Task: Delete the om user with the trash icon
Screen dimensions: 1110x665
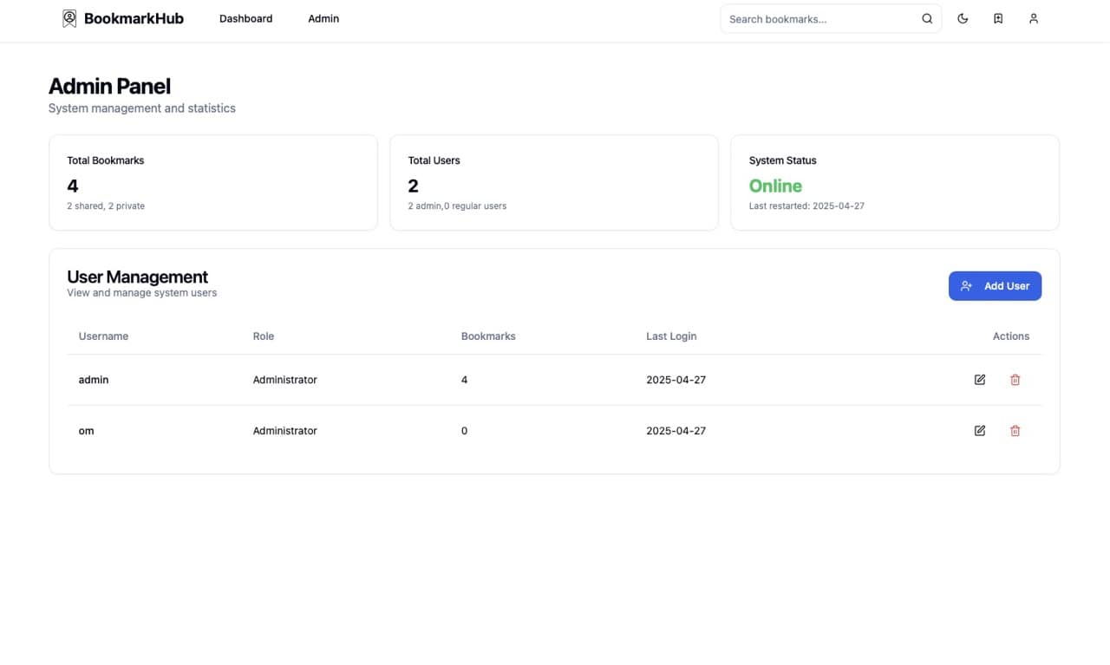Action: click(1015, 431)
